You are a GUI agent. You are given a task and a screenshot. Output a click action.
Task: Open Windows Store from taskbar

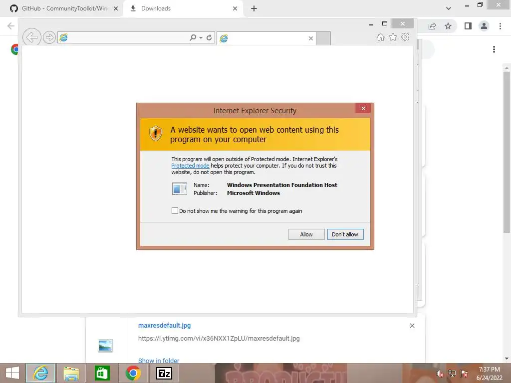[x=102, y=373]
